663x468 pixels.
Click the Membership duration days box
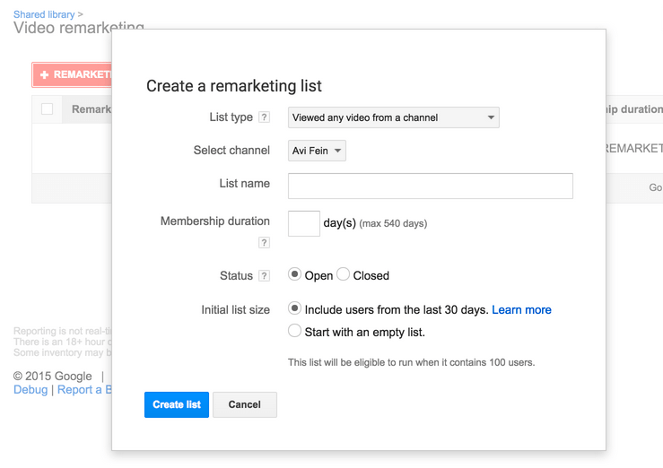click(303, 223)
